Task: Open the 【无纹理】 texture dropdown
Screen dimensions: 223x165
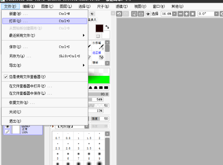Action: (87, 127)
